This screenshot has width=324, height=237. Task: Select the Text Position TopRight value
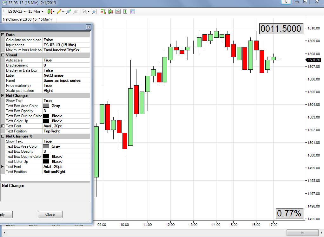[x=66, y=131]
